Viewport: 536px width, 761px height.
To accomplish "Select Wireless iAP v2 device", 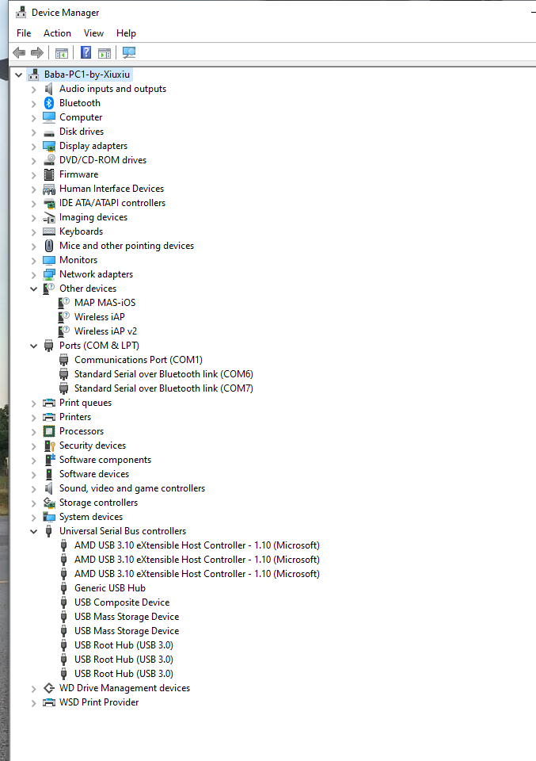I will pos(105,331).
